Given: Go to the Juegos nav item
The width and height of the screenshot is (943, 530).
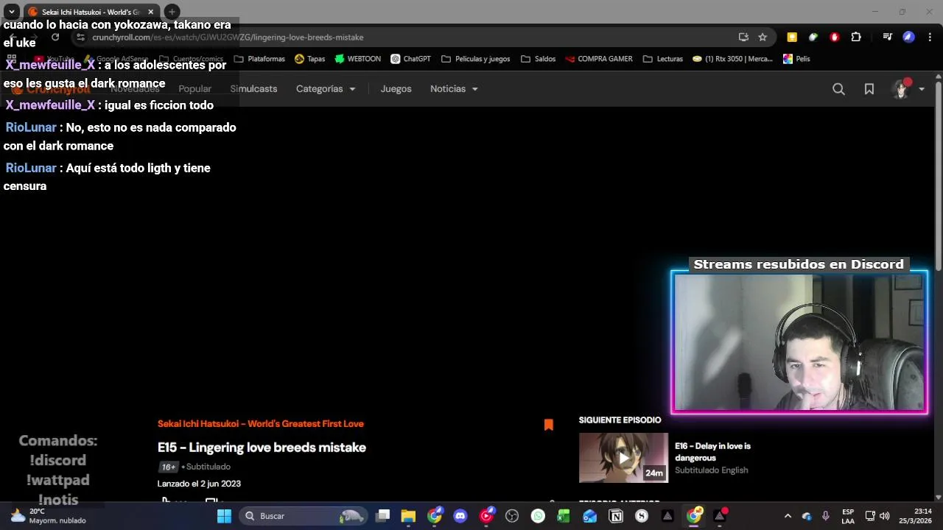Looking at the screenshot, I should point(396,89).
